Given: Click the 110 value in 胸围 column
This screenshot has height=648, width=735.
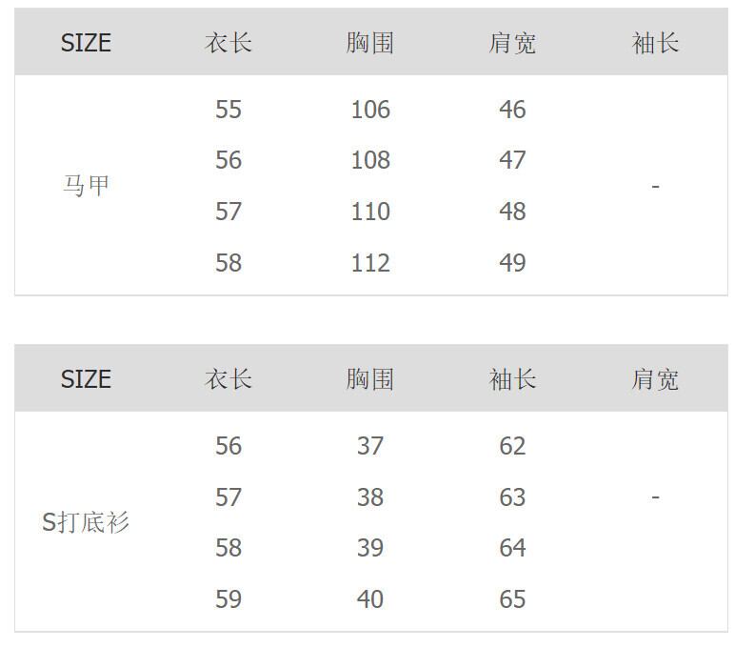Looking at the screenshot, I should (x=370, y=212).
